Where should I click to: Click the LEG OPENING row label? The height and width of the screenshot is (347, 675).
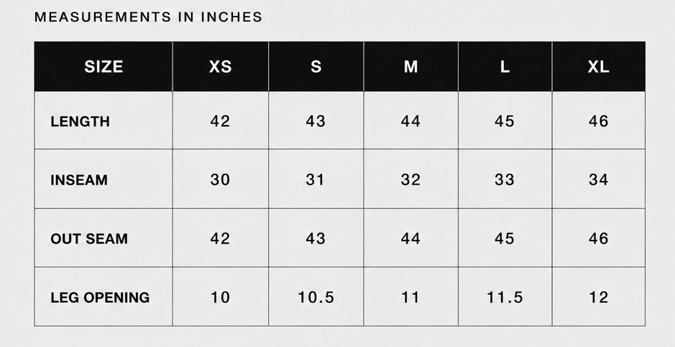100,297
